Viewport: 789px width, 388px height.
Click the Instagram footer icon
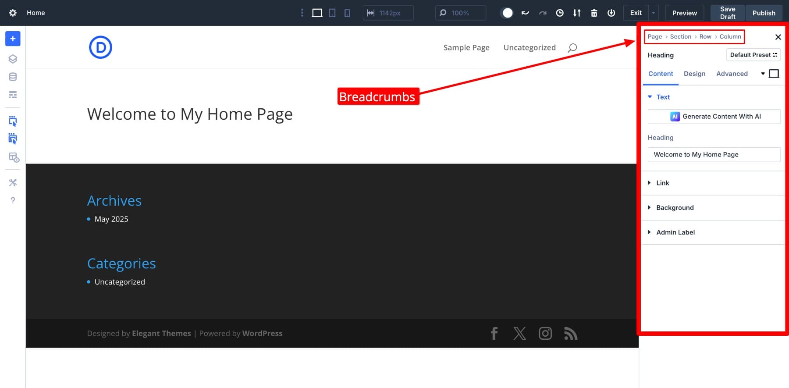click(x=545, y=333)
